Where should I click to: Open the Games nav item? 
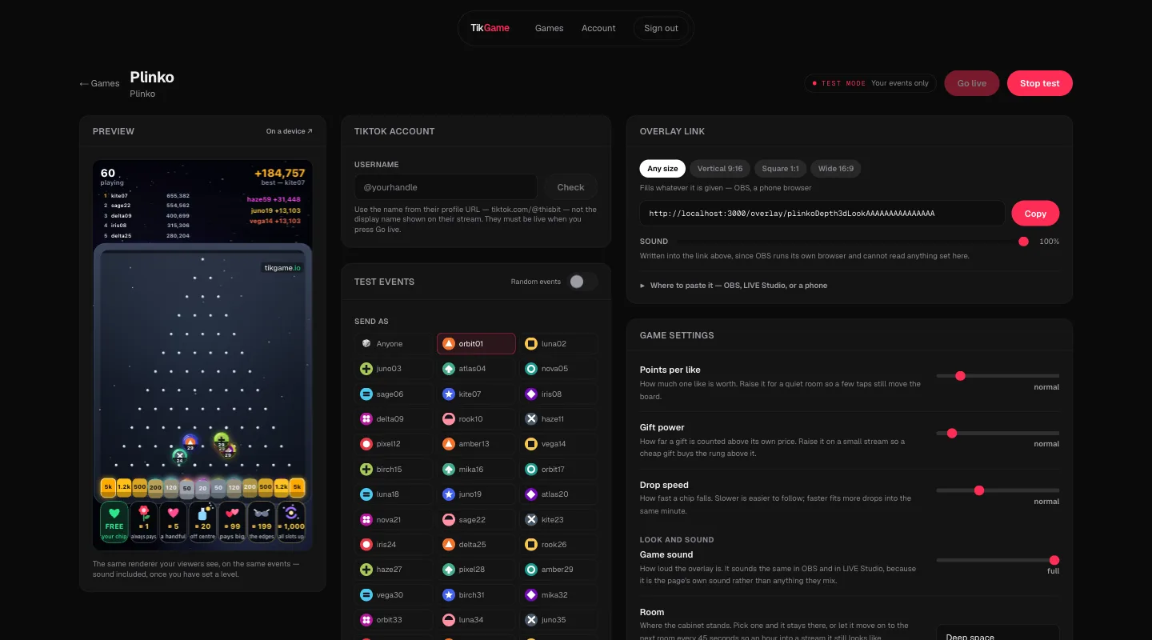[x=550, y=28]
